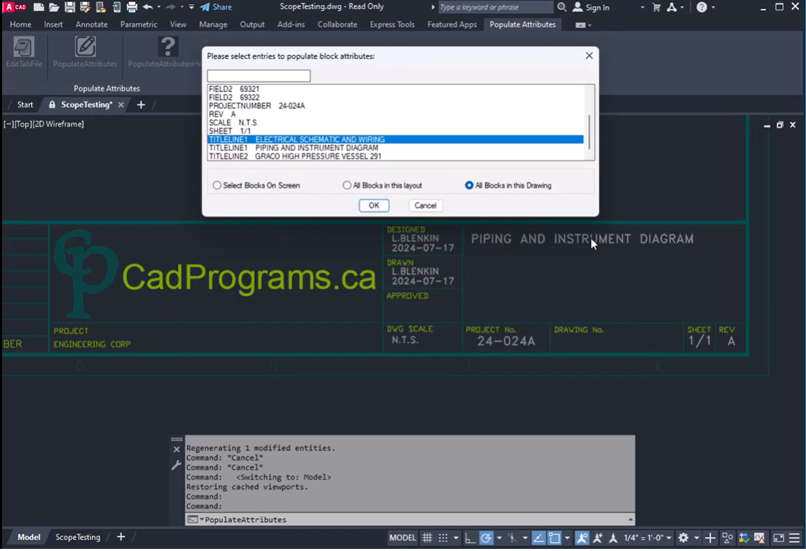Open workspace switching gear icon
This screenshot has width=806, height=551.
(683, 538)
